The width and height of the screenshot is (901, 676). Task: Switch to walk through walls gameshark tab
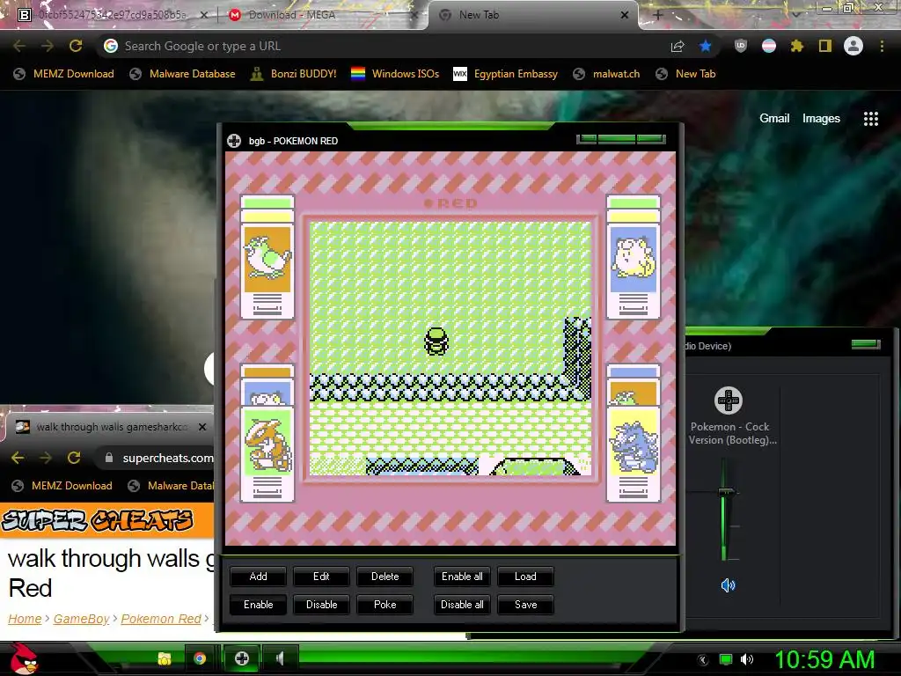[x=109, y=427]
